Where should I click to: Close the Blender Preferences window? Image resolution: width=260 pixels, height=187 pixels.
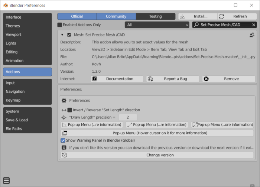251,5
